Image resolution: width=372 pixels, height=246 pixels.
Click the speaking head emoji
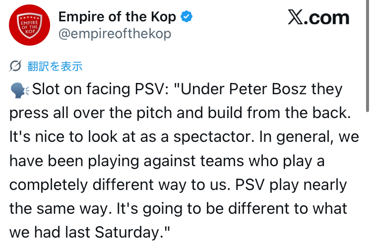coord(17,90)
